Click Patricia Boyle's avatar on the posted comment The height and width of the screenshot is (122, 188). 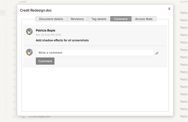(x=29, y=31)
